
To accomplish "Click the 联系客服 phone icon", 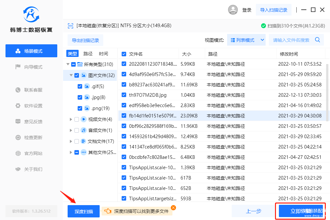I will [18, 90].
